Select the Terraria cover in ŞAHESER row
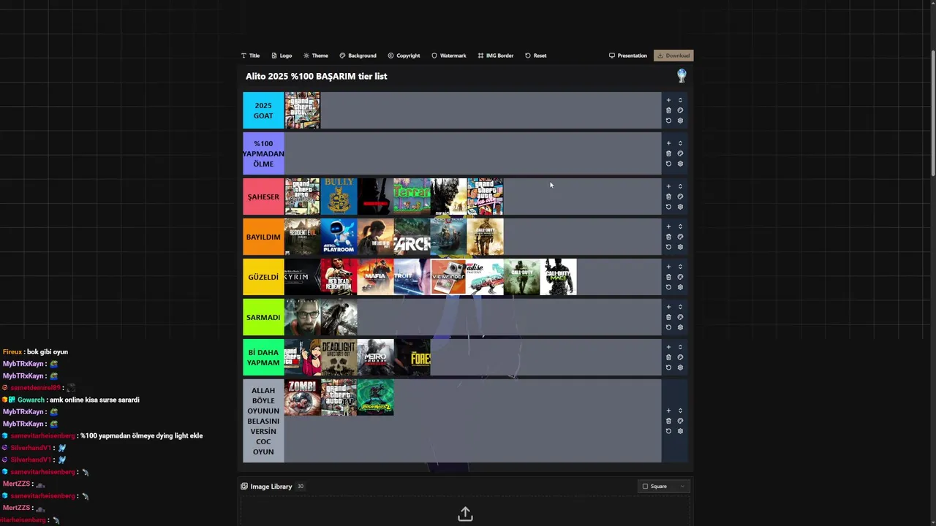The height and width of the screenshot is (526, 936). [x=412, y=197]
